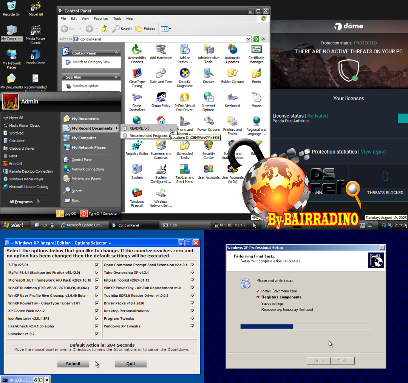Open the Favorites menu
This screenshot has height=383, width=408.
[x=101, y=19]
